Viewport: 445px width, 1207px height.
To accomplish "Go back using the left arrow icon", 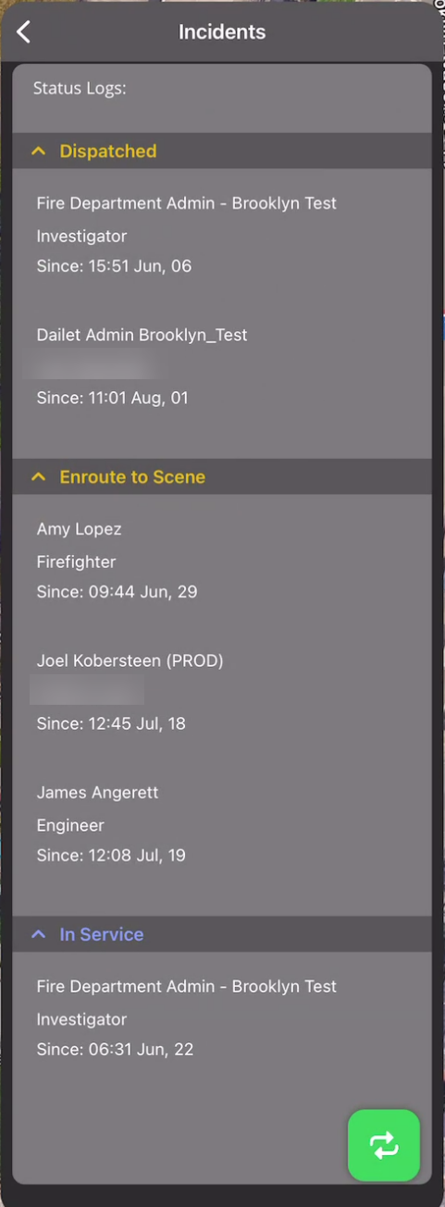I will pos(24,32).
